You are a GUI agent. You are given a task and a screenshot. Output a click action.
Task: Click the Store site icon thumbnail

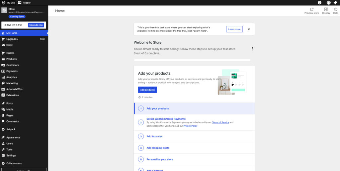(x=4, y=10)
